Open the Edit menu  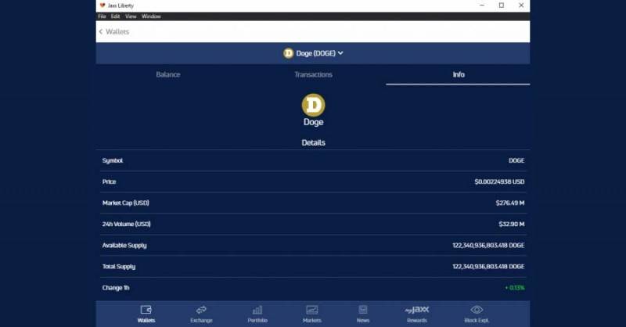pos(115,16)
